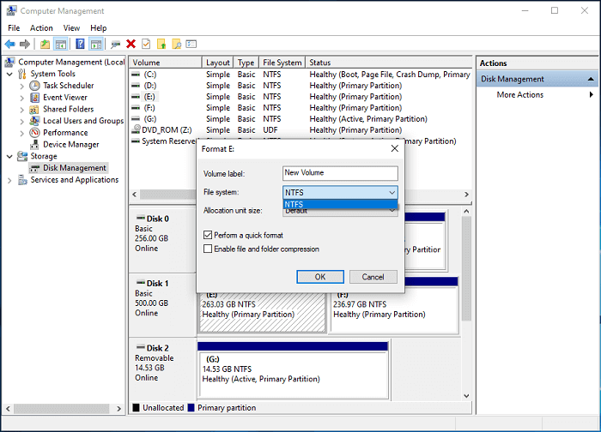Click the Properties checkmark toolbar icon
This screenshot has height=432, width=601.
(x=146, y=44)
